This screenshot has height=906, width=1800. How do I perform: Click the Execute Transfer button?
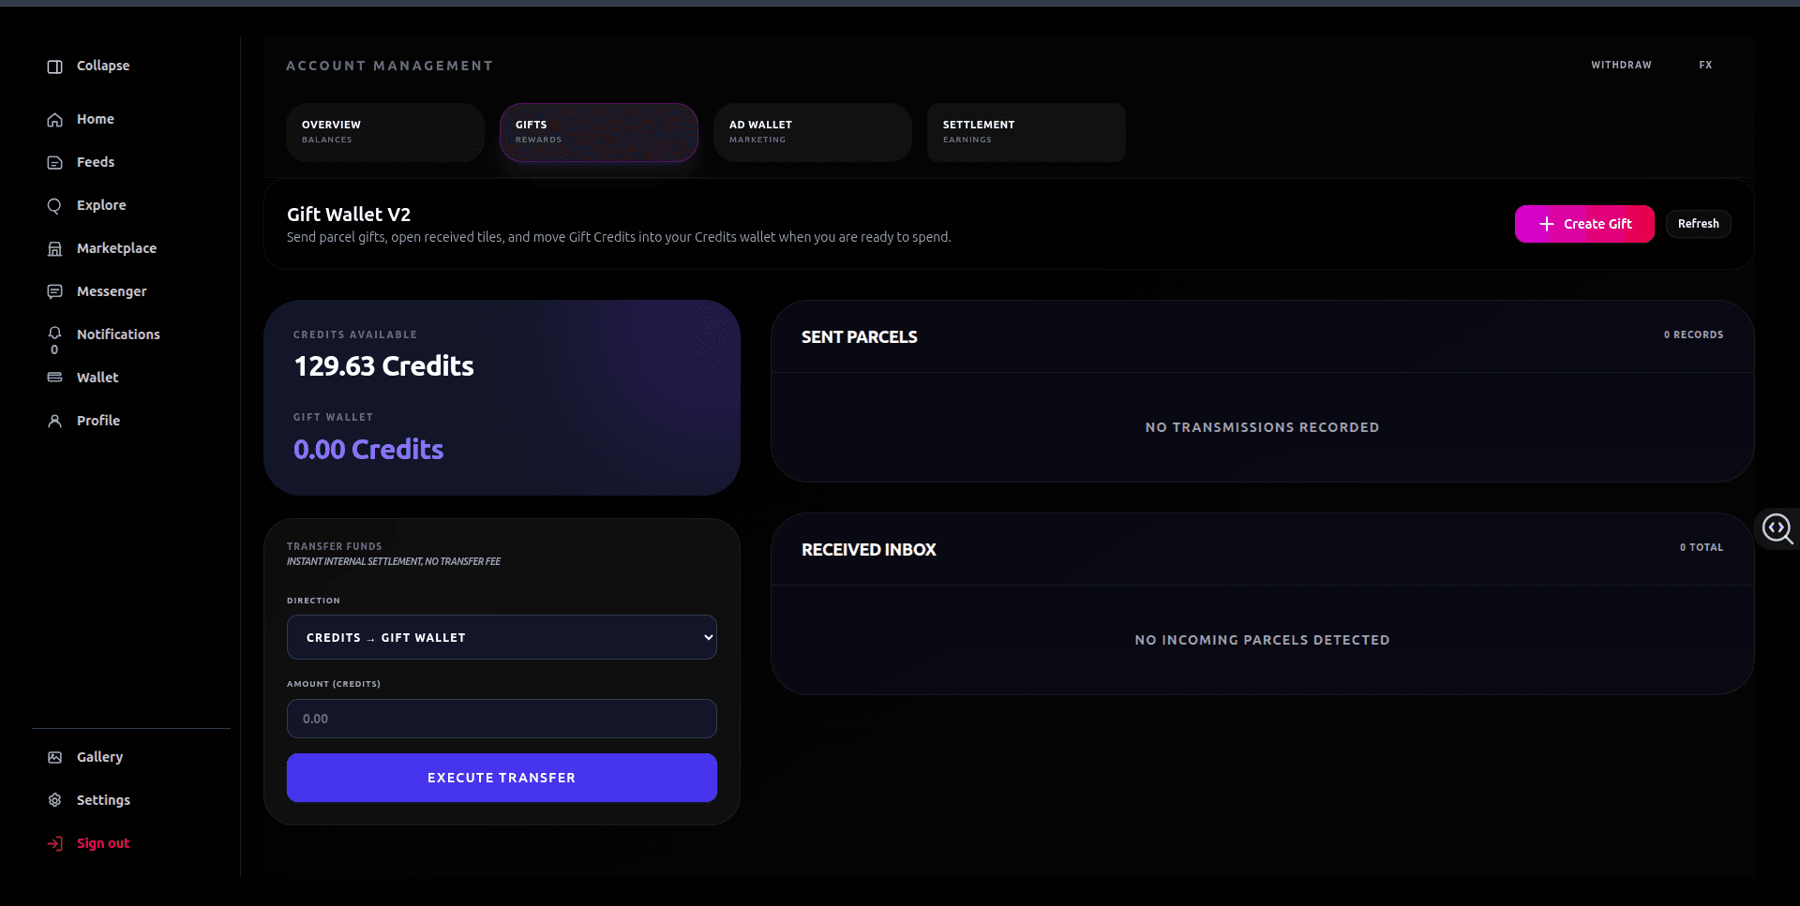pyautogui.click(x=502, y=778)
